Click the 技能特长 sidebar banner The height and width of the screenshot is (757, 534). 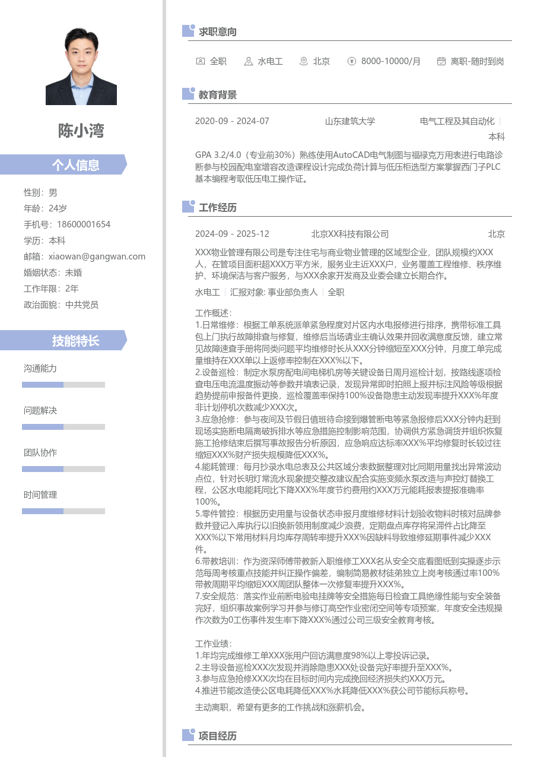[x=63, y=340]
